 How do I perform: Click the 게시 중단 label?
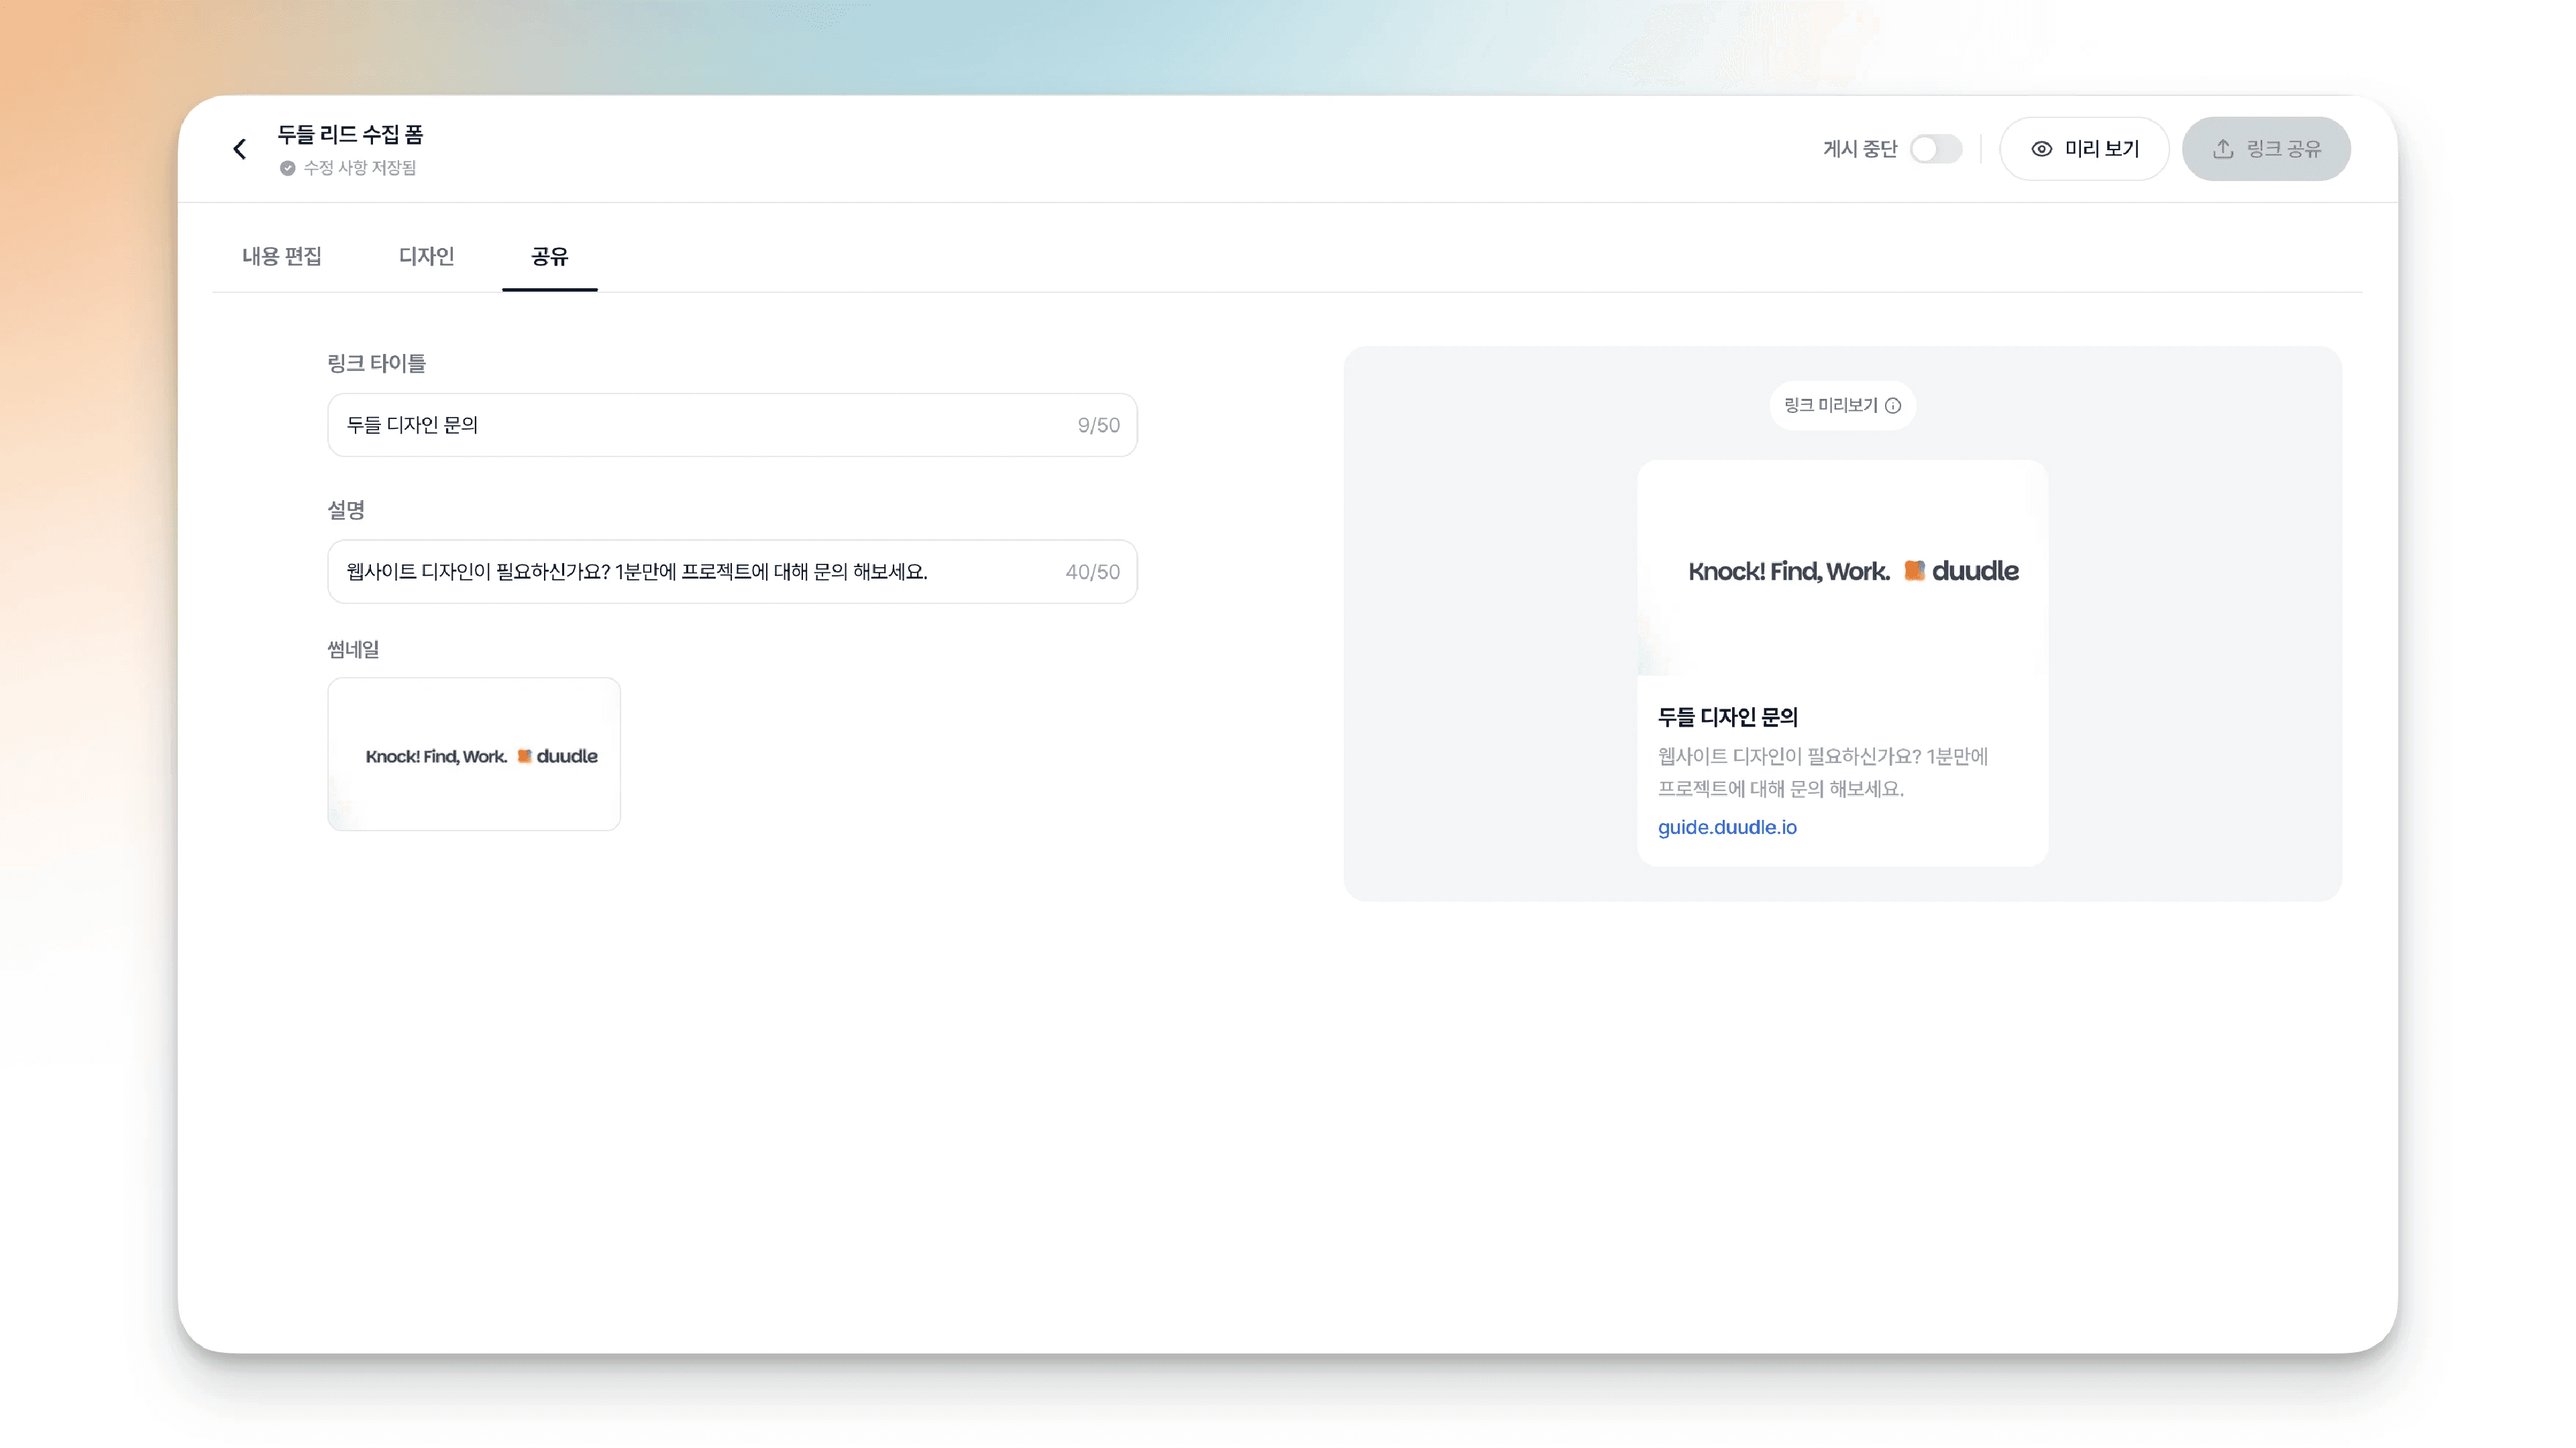(x=1859, y=149)
